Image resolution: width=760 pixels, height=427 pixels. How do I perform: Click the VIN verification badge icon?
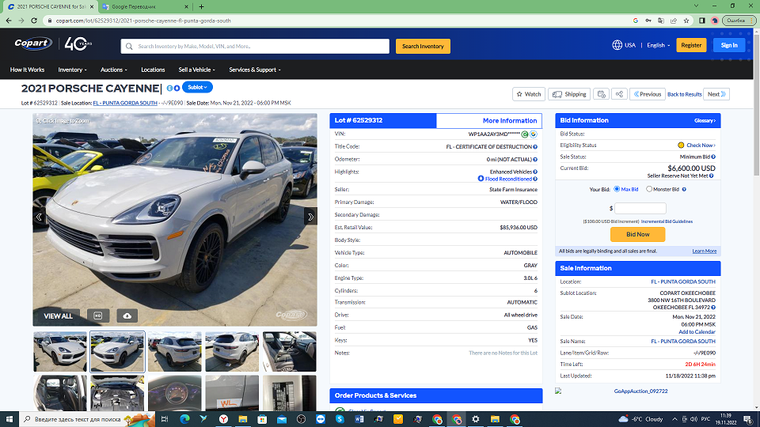533,134
